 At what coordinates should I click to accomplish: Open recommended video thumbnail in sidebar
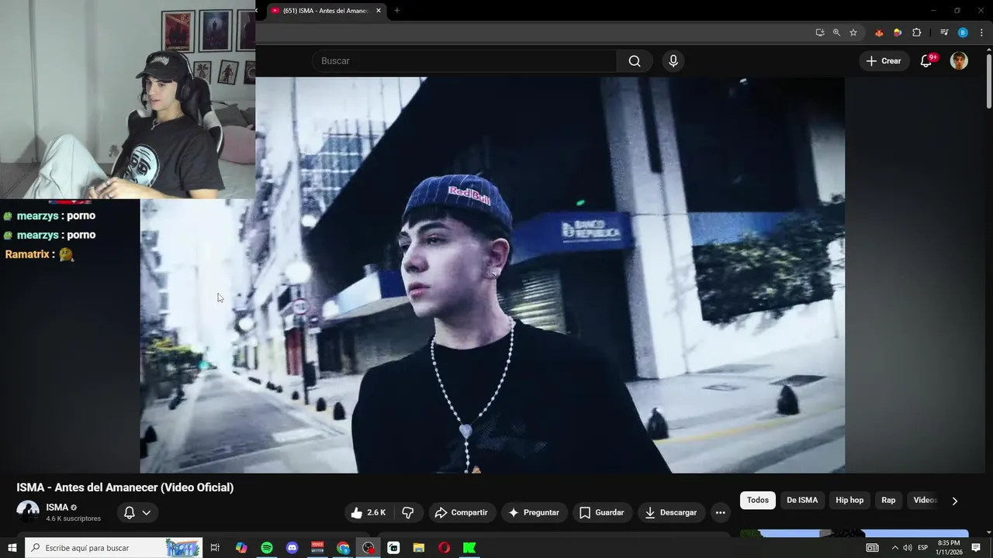[x=854, y=533]
